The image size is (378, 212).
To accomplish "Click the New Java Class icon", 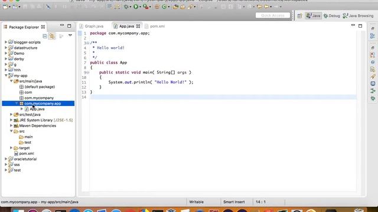I will (x=164, y=6).
